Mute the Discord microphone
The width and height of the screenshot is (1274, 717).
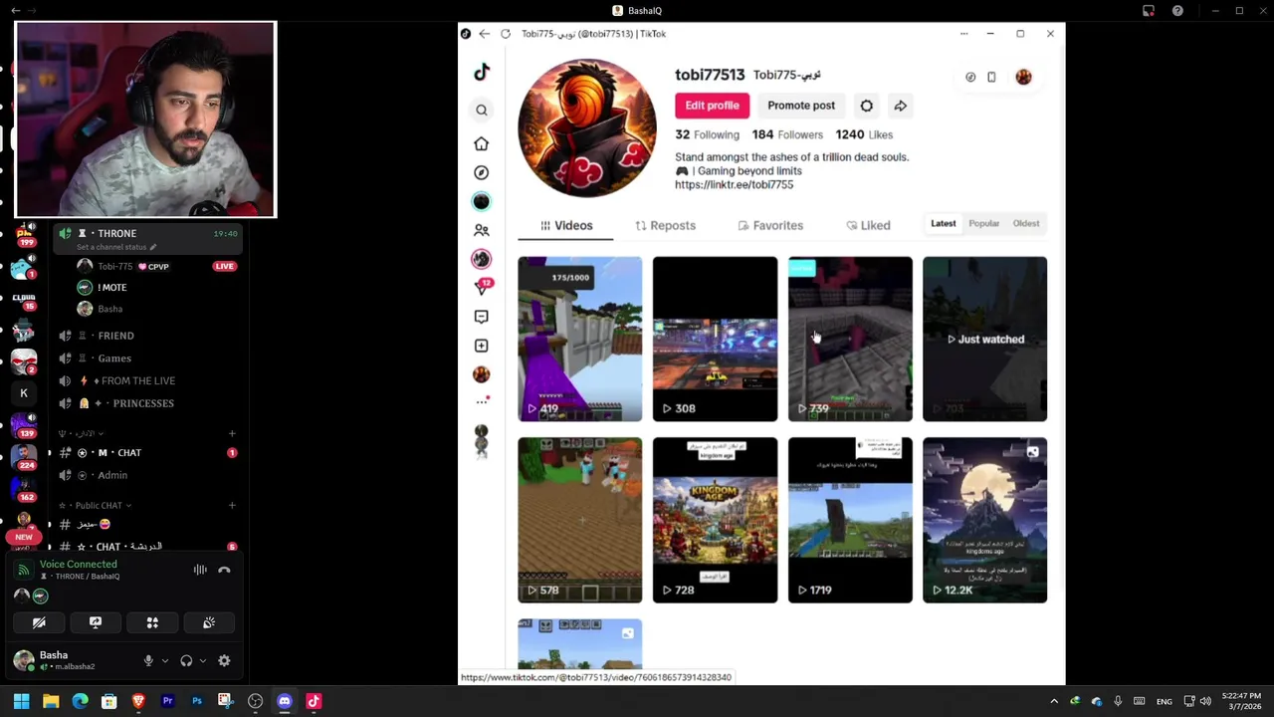(x=148, y=660)
